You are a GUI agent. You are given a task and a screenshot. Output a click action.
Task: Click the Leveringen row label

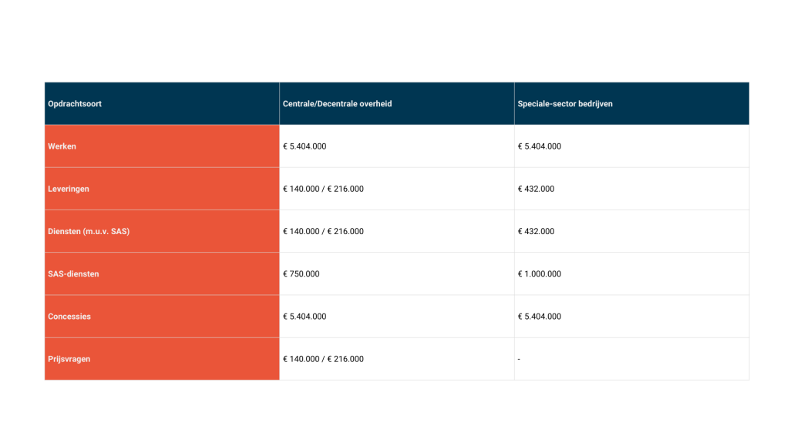[x=69, y=189]
